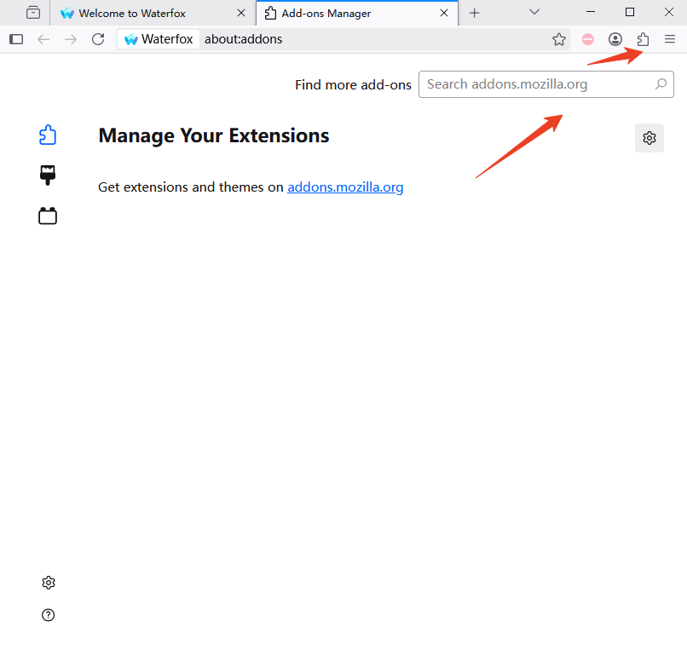Expand the list all tabs chevron

(534, 12)
